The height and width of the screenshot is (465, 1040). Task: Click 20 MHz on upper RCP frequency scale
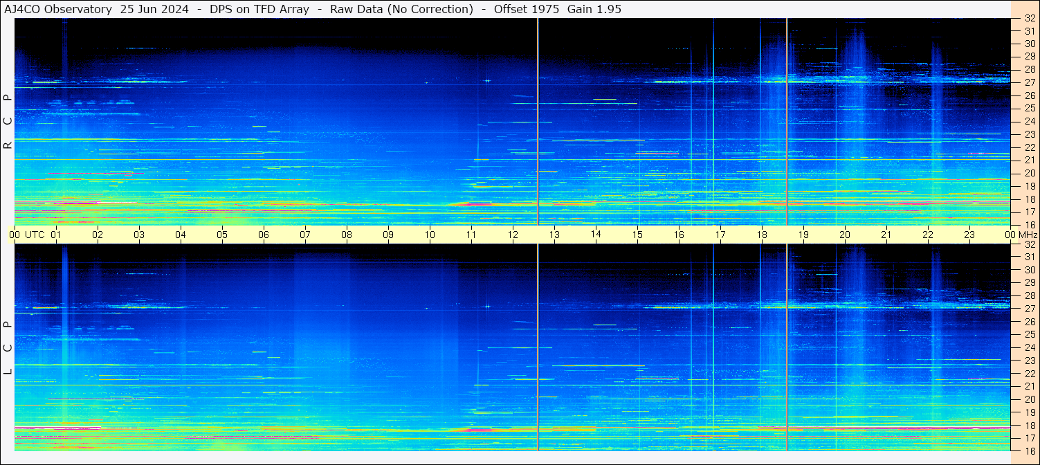pos(1030,173)
